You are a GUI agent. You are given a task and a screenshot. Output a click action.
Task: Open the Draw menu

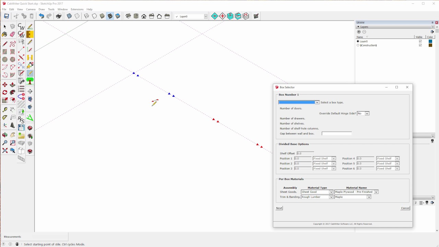[x=41, y=9]
